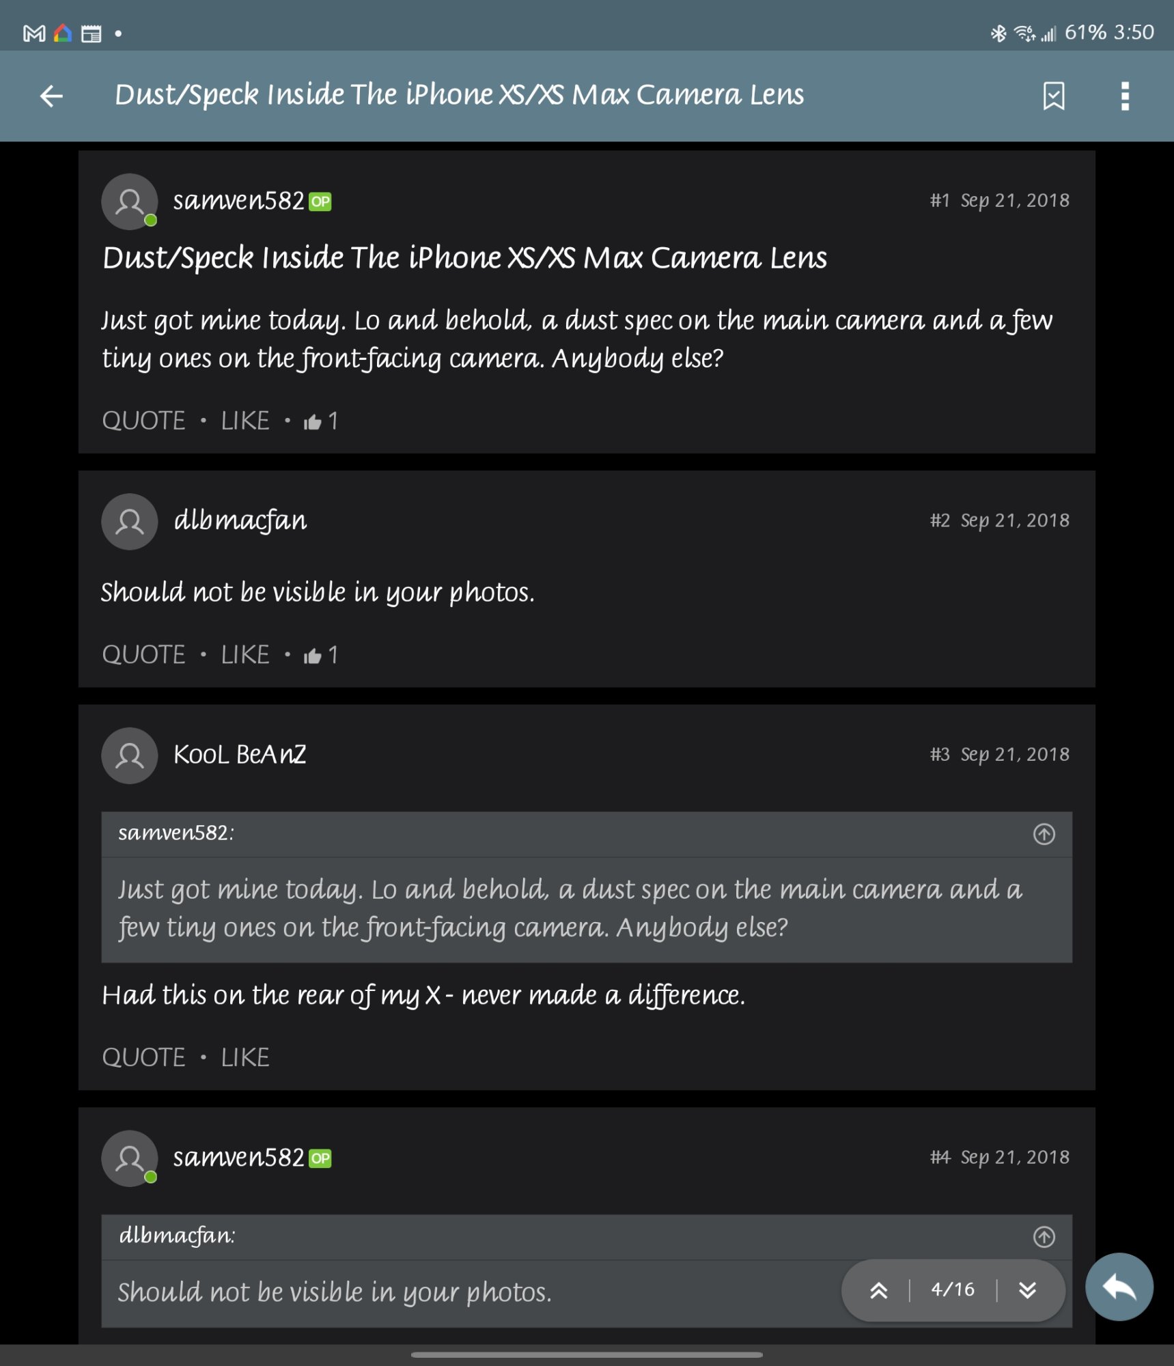Quote KooL BeAnZ's post
Viewport: 1174px width, 1366px height.
click(143, 1058)
